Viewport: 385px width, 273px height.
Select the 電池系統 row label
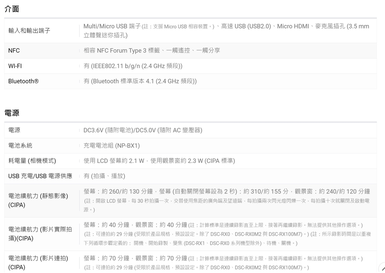tap(20, 145)
